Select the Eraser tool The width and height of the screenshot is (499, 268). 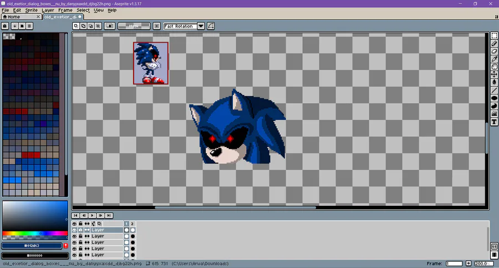tap(494, 51)
